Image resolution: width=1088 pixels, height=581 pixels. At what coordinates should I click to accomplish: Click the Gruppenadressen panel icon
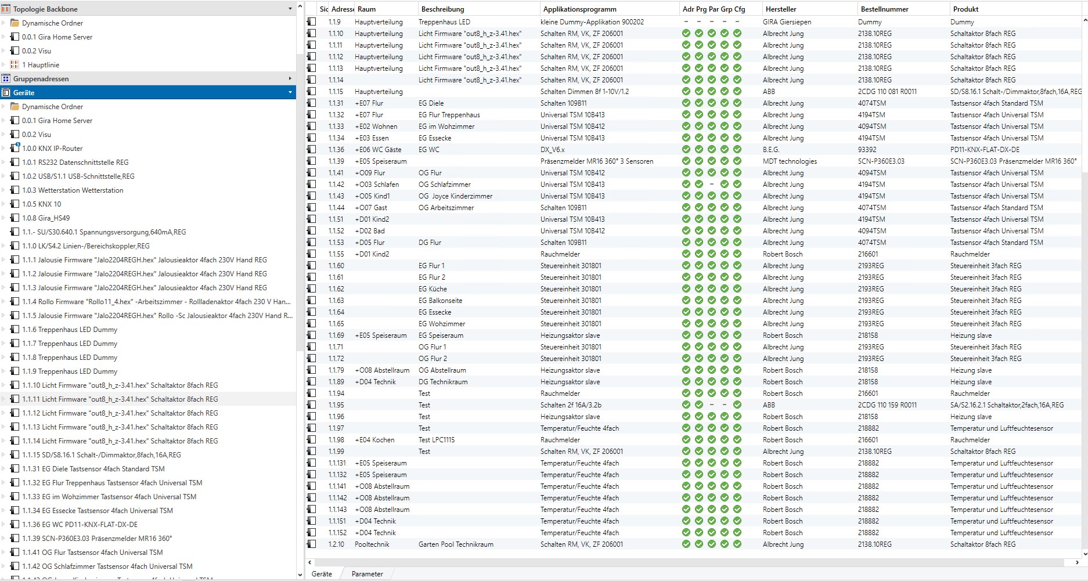pyautogui.click(x=6, y=79)
